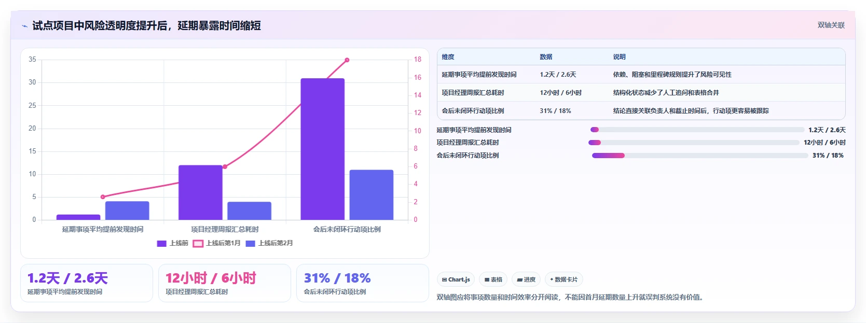Image resolution: width=866 pixels, height=323 pixels.
Task: Click the 维度 column header
Action: pyautogui.click(x=448, y=57)
